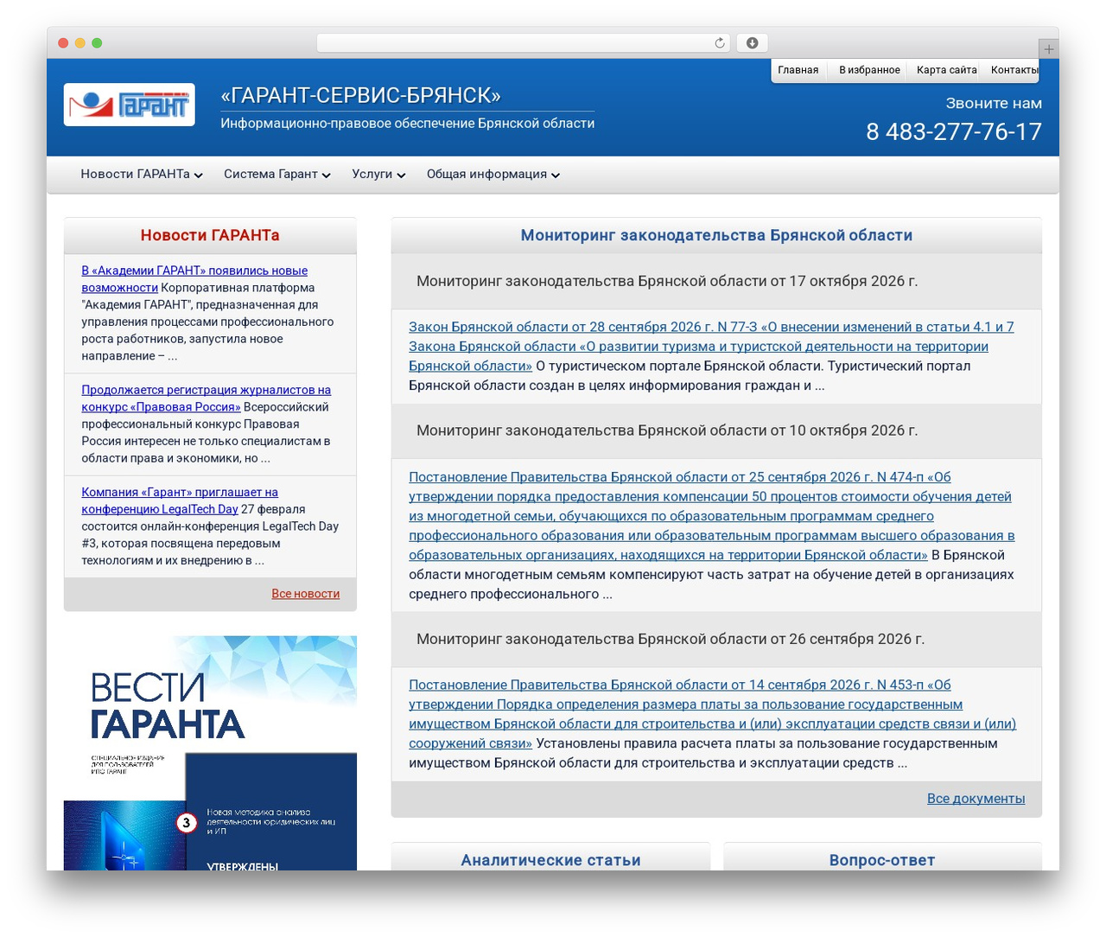Open browser downloads via the down-arrow icon

click(752, 43)
